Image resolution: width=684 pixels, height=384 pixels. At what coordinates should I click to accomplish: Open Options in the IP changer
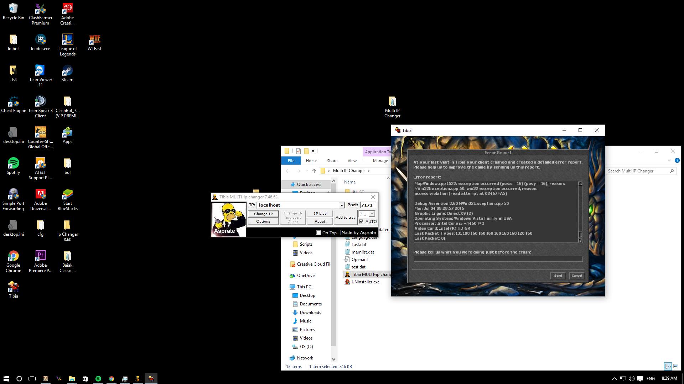(263, 222)
